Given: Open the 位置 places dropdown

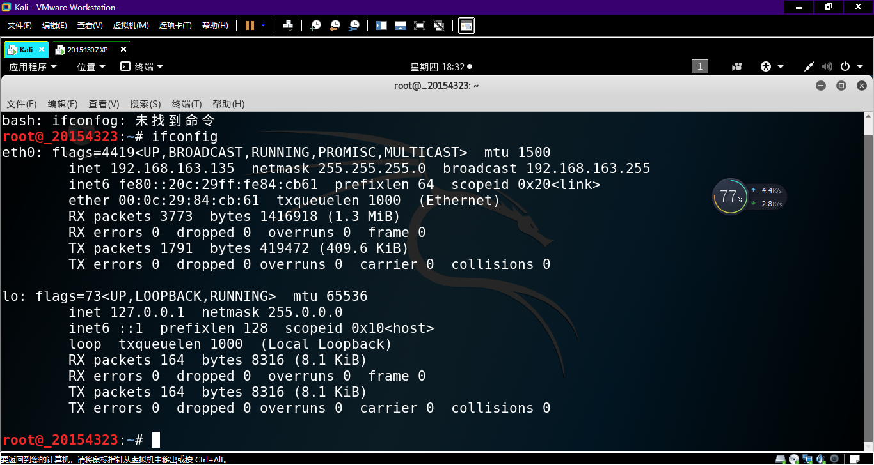Looking at the screenshot, I should [91, 66].
